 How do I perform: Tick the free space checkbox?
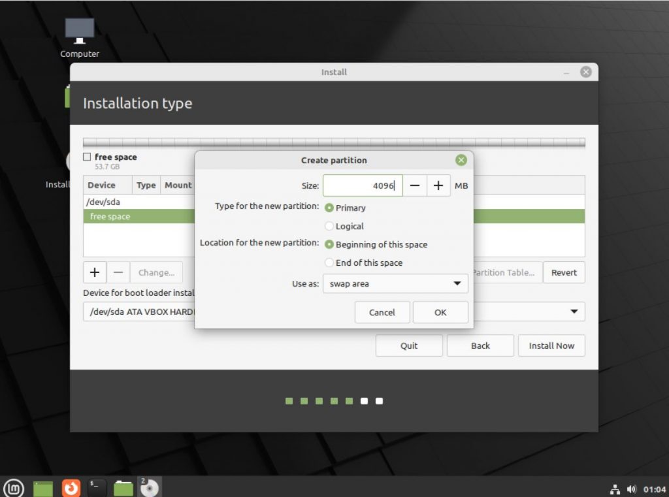pos(86,157)
